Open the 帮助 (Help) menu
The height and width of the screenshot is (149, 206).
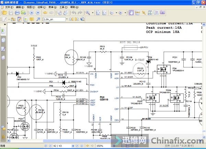(x=75, y=7)
